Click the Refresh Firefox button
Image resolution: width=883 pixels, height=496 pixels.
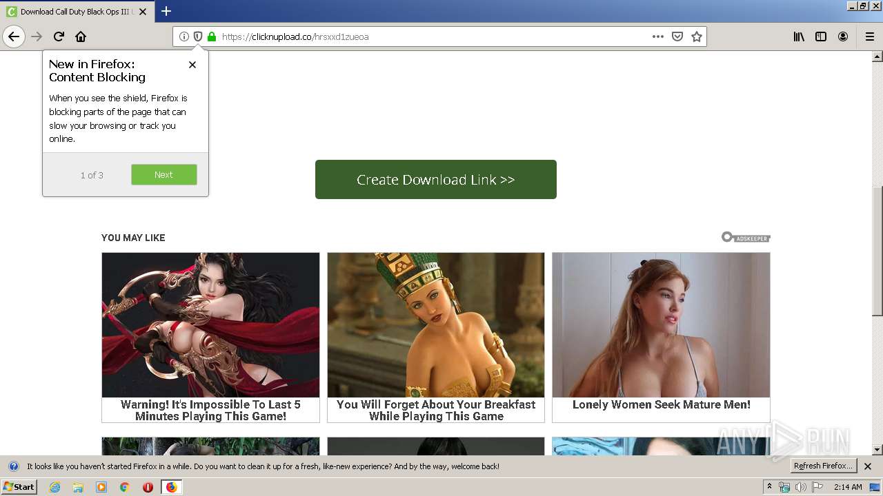[823, 466]
